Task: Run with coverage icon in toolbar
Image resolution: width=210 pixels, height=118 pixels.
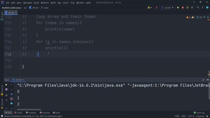Action: [x=187, y=8]
